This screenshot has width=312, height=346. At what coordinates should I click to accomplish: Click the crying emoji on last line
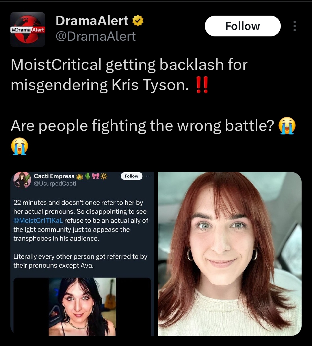click(19, 146)
